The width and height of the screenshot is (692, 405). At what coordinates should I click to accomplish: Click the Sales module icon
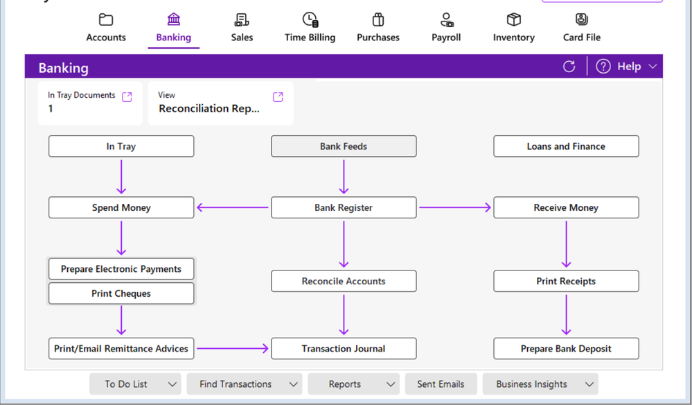coord(242,19)
